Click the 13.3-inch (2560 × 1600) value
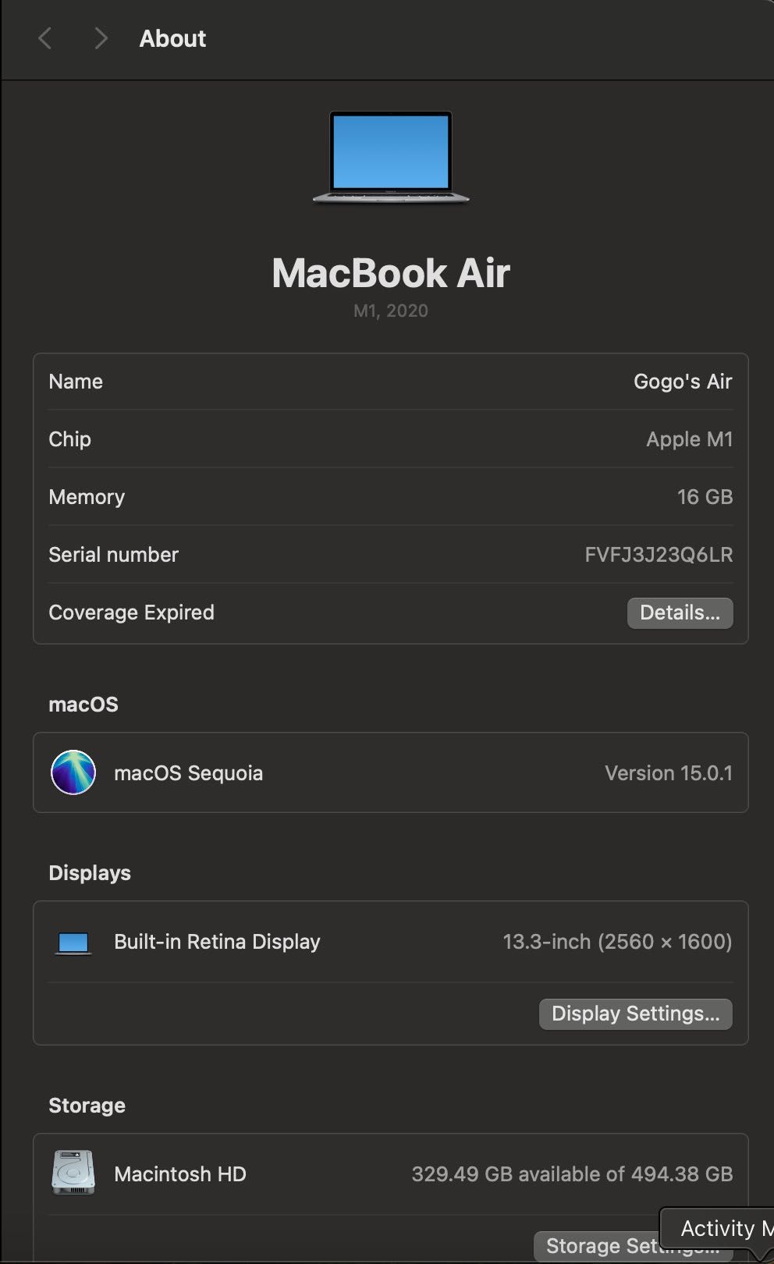 click(x=617, y=942)
